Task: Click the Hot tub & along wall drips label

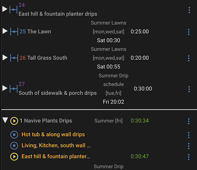Action: [53, 135]
